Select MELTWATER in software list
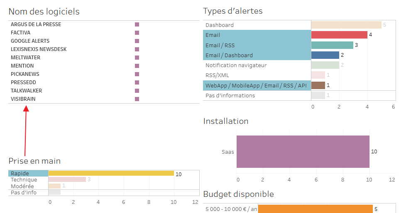The width and height of the screenshot is (406, 213). pos(25,57)
